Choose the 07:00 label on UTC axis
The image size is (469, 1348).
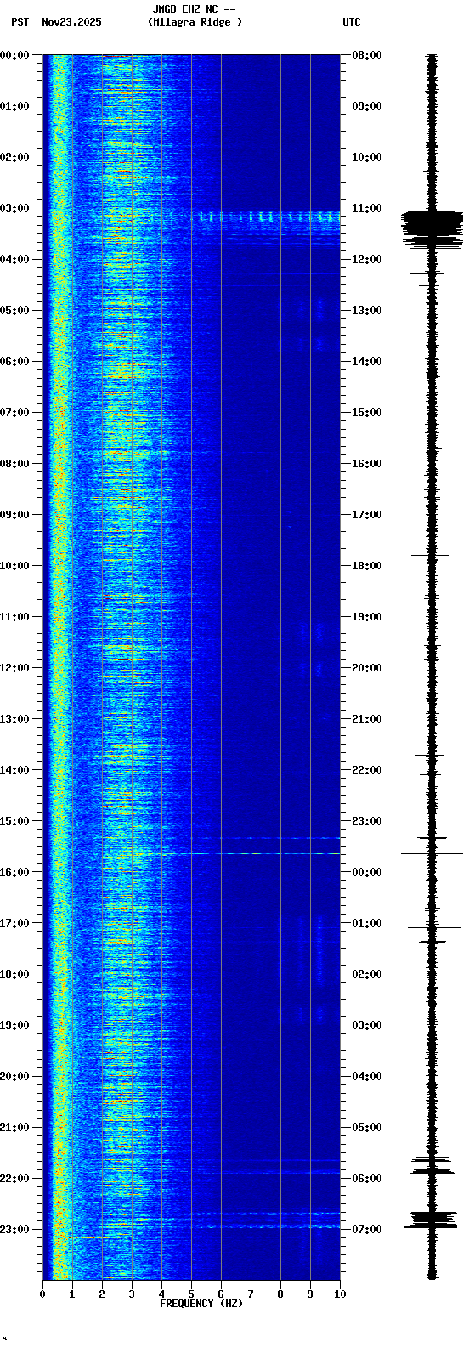coord(366,1230)
